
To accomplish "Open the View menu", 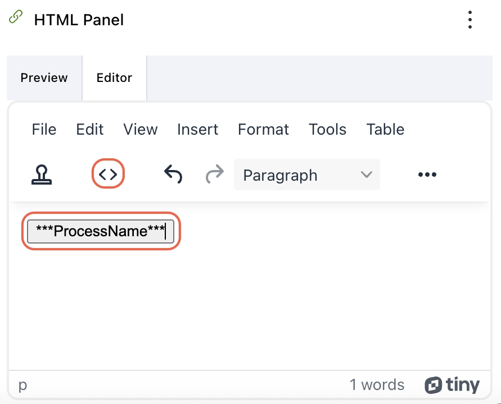I will tap(141, 130).
